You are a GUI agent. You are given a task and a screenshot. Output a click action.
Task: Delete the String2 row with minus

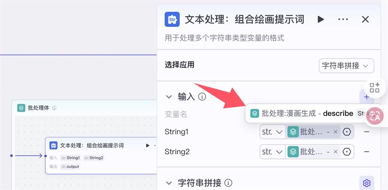(x=366, y=152)
